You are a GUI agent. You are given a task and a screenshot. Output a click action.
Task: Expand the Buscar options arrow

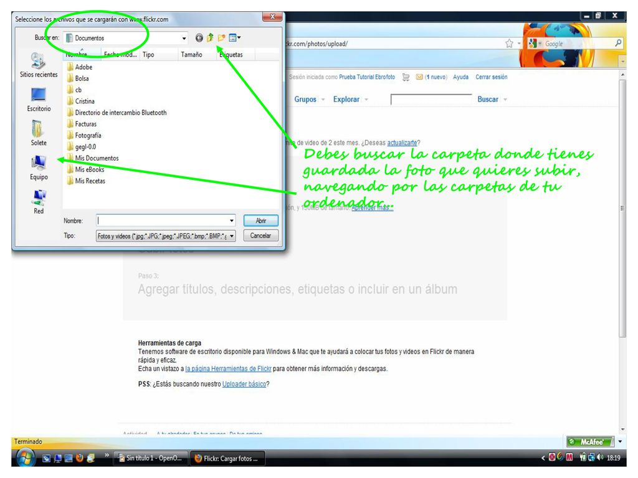pyautogui.click(x=505, y=100)
